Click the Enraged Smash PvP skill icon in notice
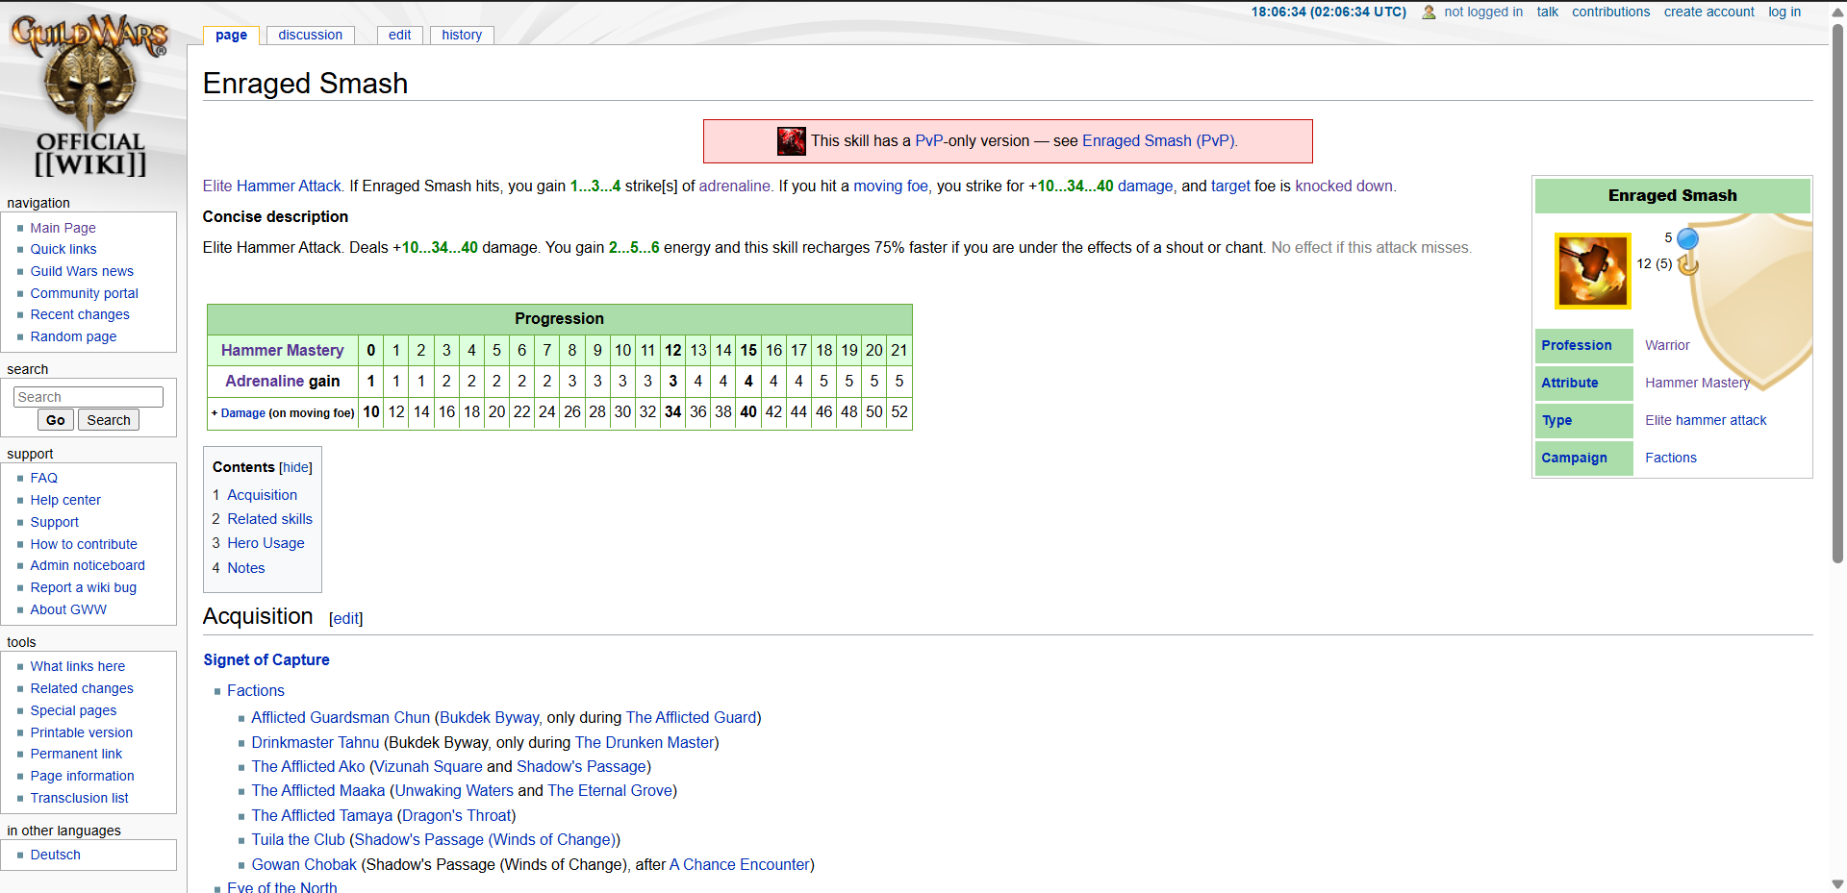1847x893 pixels. coord(792,141)
